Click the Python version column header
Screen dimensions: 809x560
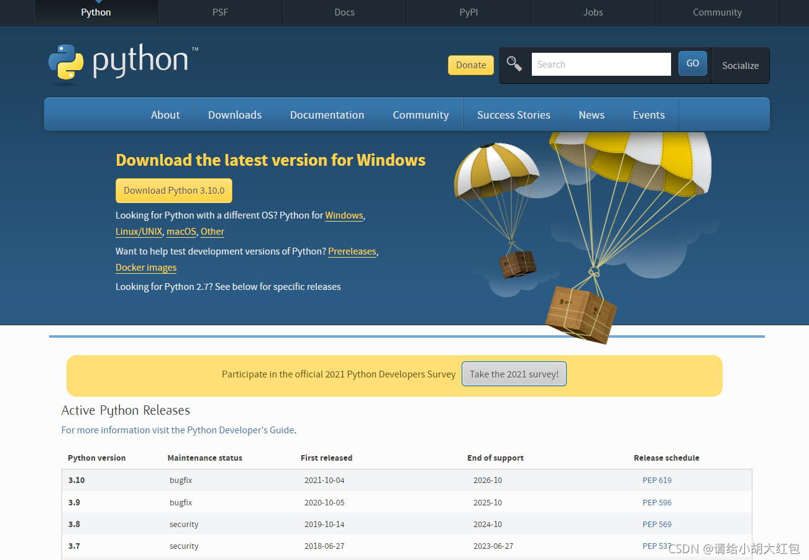click(x=97, y=458)
